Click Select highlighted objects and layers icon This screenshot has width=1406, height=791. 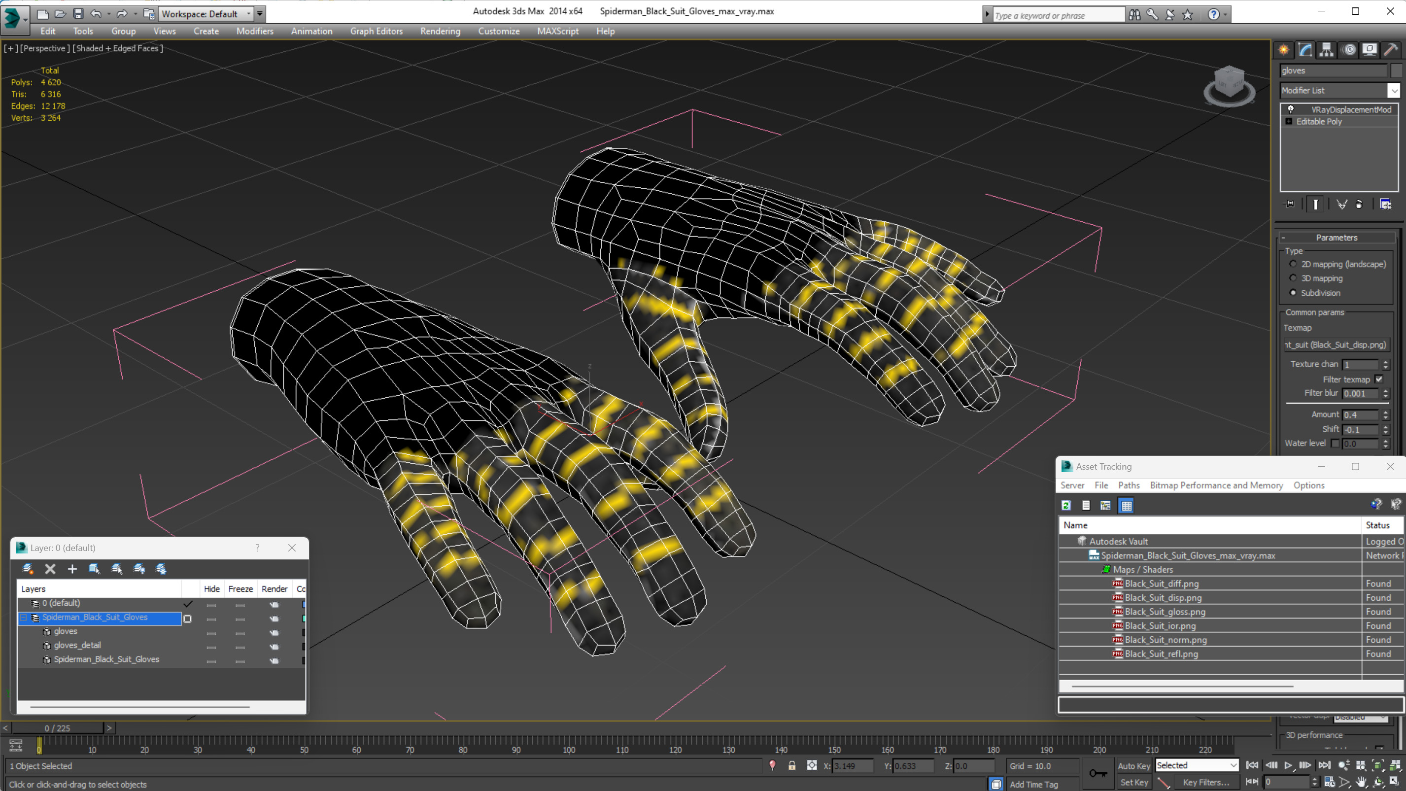95,569
